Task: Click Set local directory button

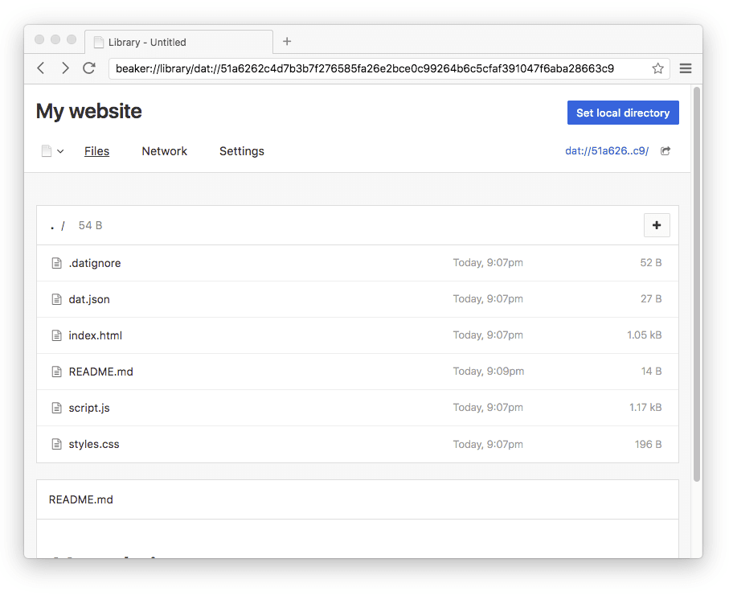Action: click(623, 113)
